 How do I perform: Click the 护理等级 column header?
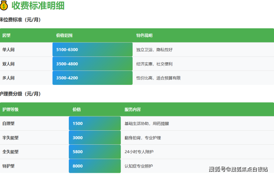pyautogui.click(x=10, y=110)
